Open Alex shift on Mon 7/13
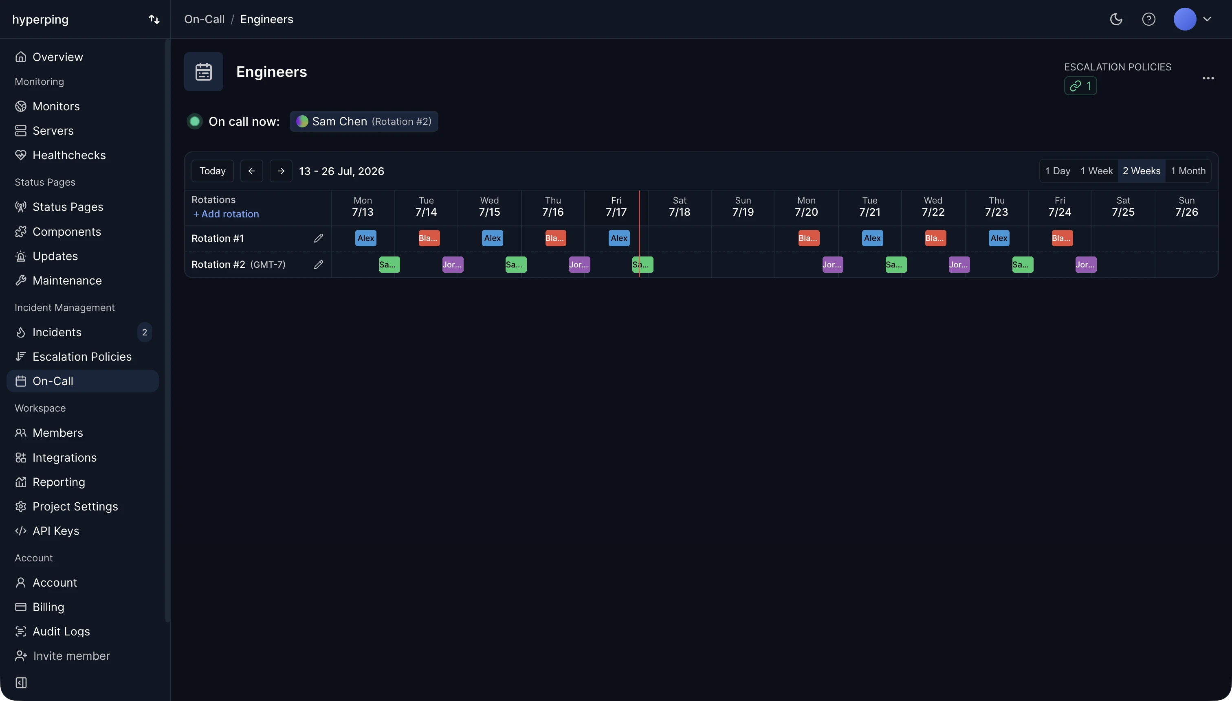1232x701 pixels. pyautogui.click(x=366, y=238)
